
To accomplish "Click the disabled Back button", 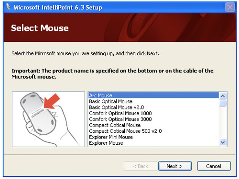I will click(141, 166).
